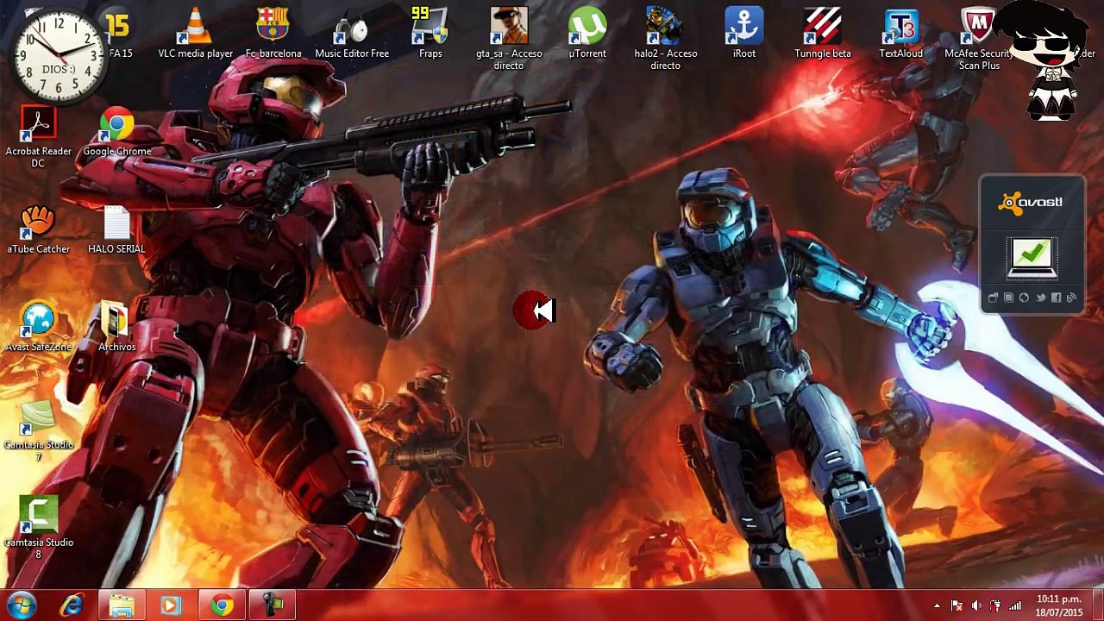Open the volume speaker tray icon
Viewport: 1104px width, 621px height.
point(976,606)
